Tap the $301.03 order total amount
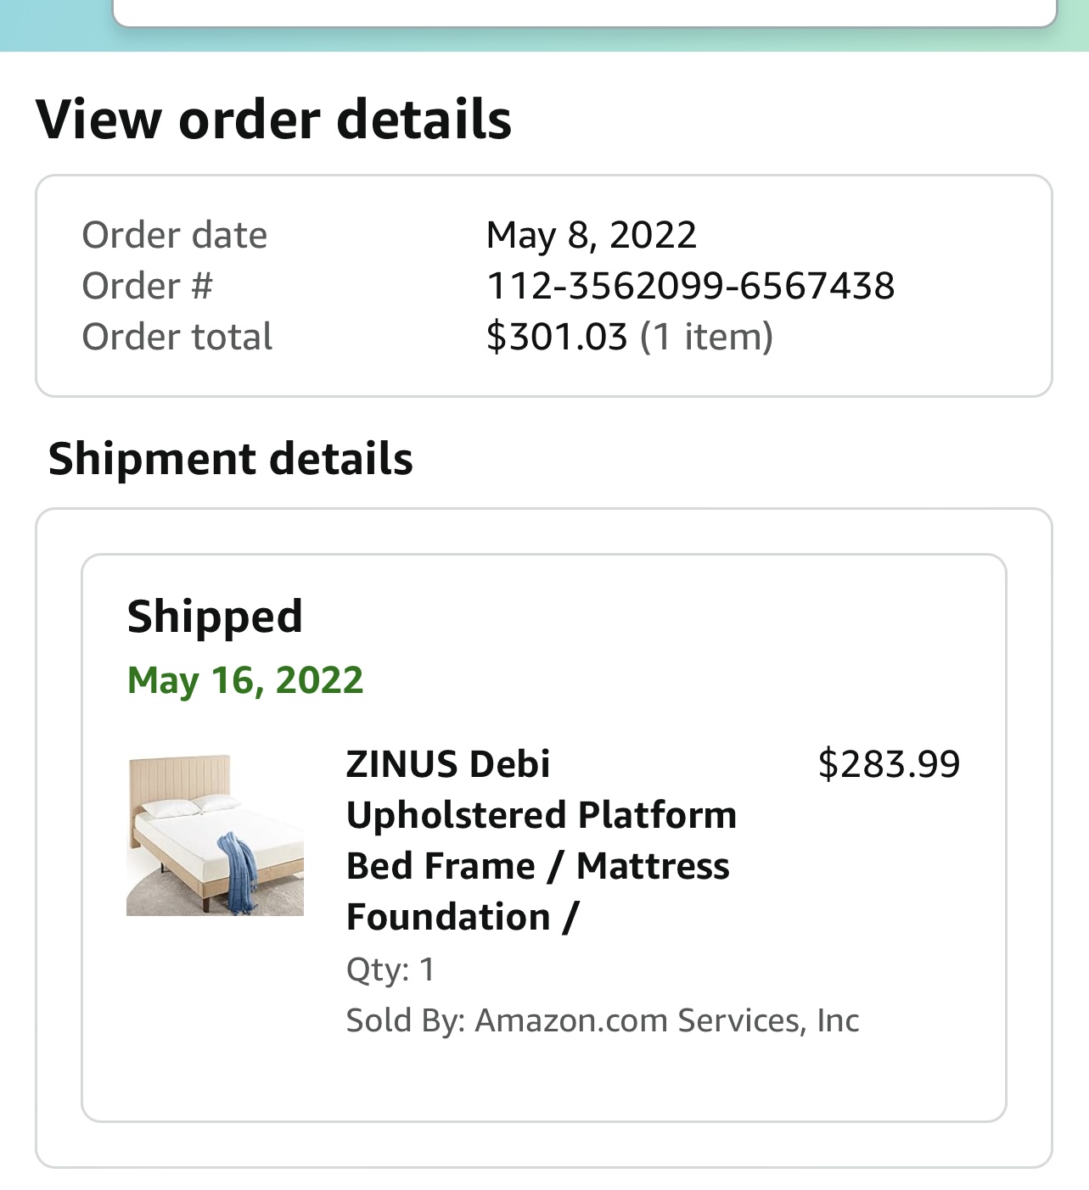Image resolution: width=1089 pixels, height=1190 pixels. 557,337
